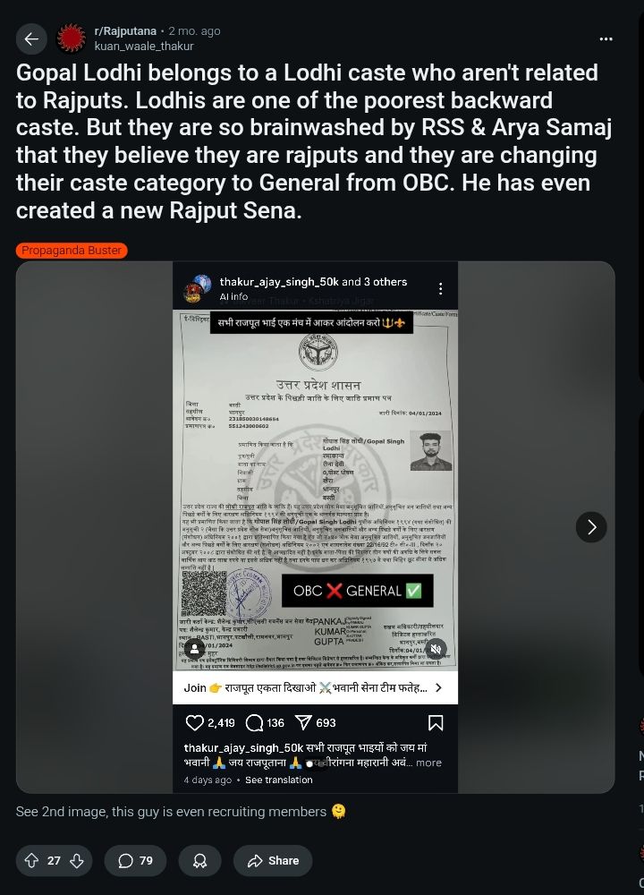Show the next gallery image
The height and width of the screenshot is (895, 644).
(x=591, y=527)
